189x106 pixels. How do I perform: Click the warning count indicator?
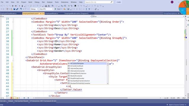tap(18, 98)
